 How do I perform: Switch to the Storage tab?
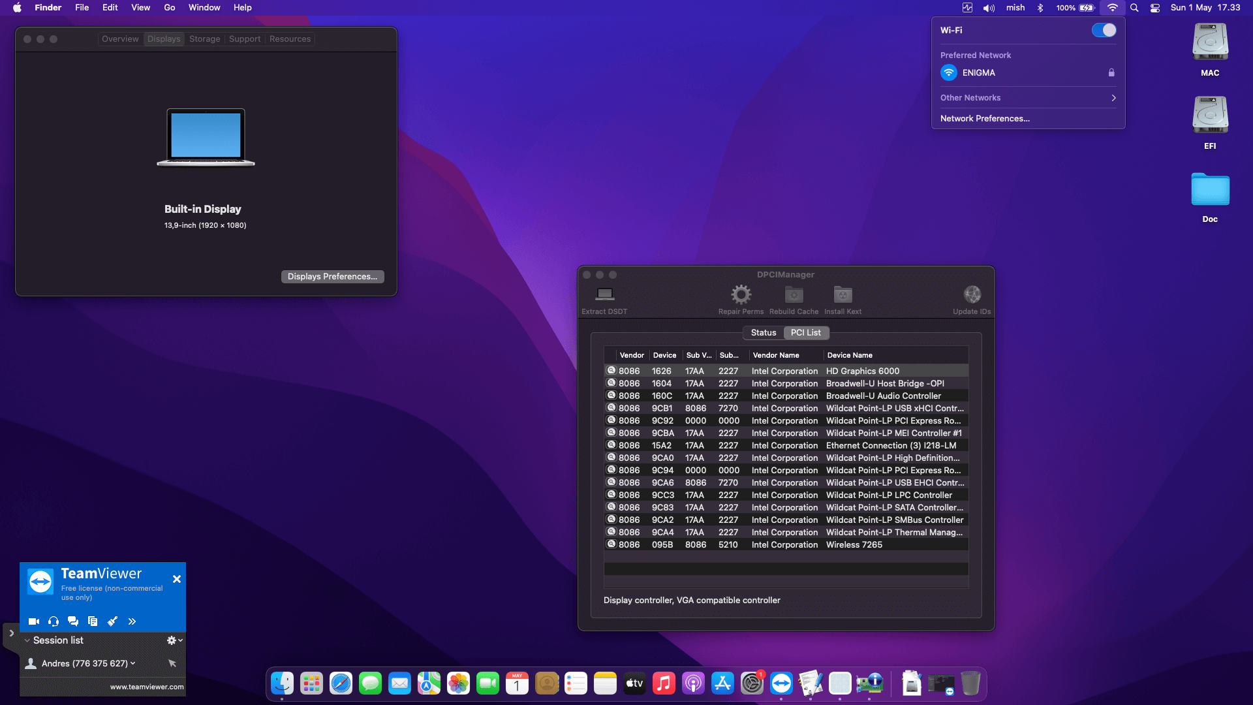click(x=204, y=39)
